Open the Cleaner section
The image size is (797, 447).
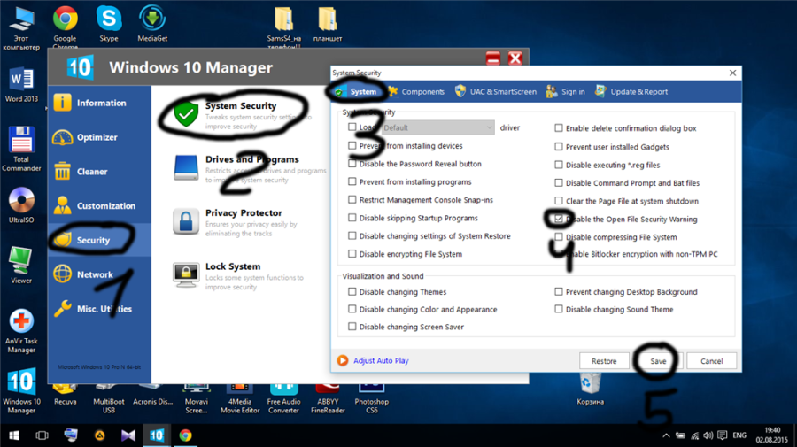(99, 172)
